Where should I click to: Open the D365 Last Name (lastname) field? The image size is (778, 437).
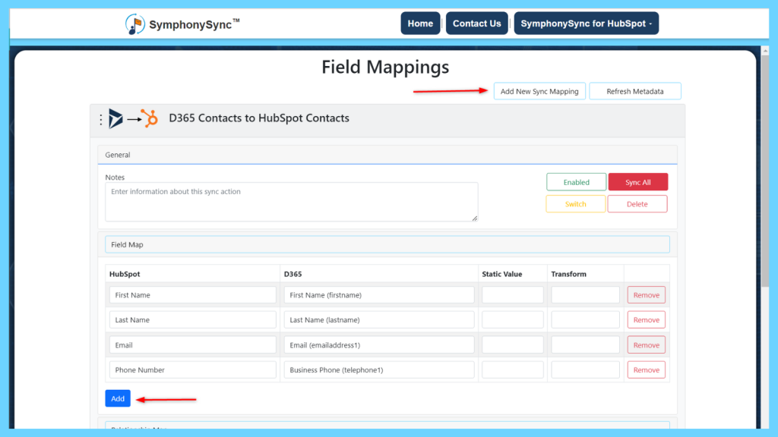click(379, 319)
